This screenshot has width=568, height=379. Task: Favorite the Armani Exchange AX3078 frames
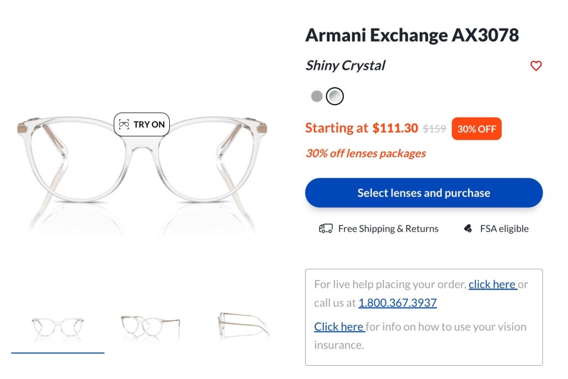pos(536,65)
